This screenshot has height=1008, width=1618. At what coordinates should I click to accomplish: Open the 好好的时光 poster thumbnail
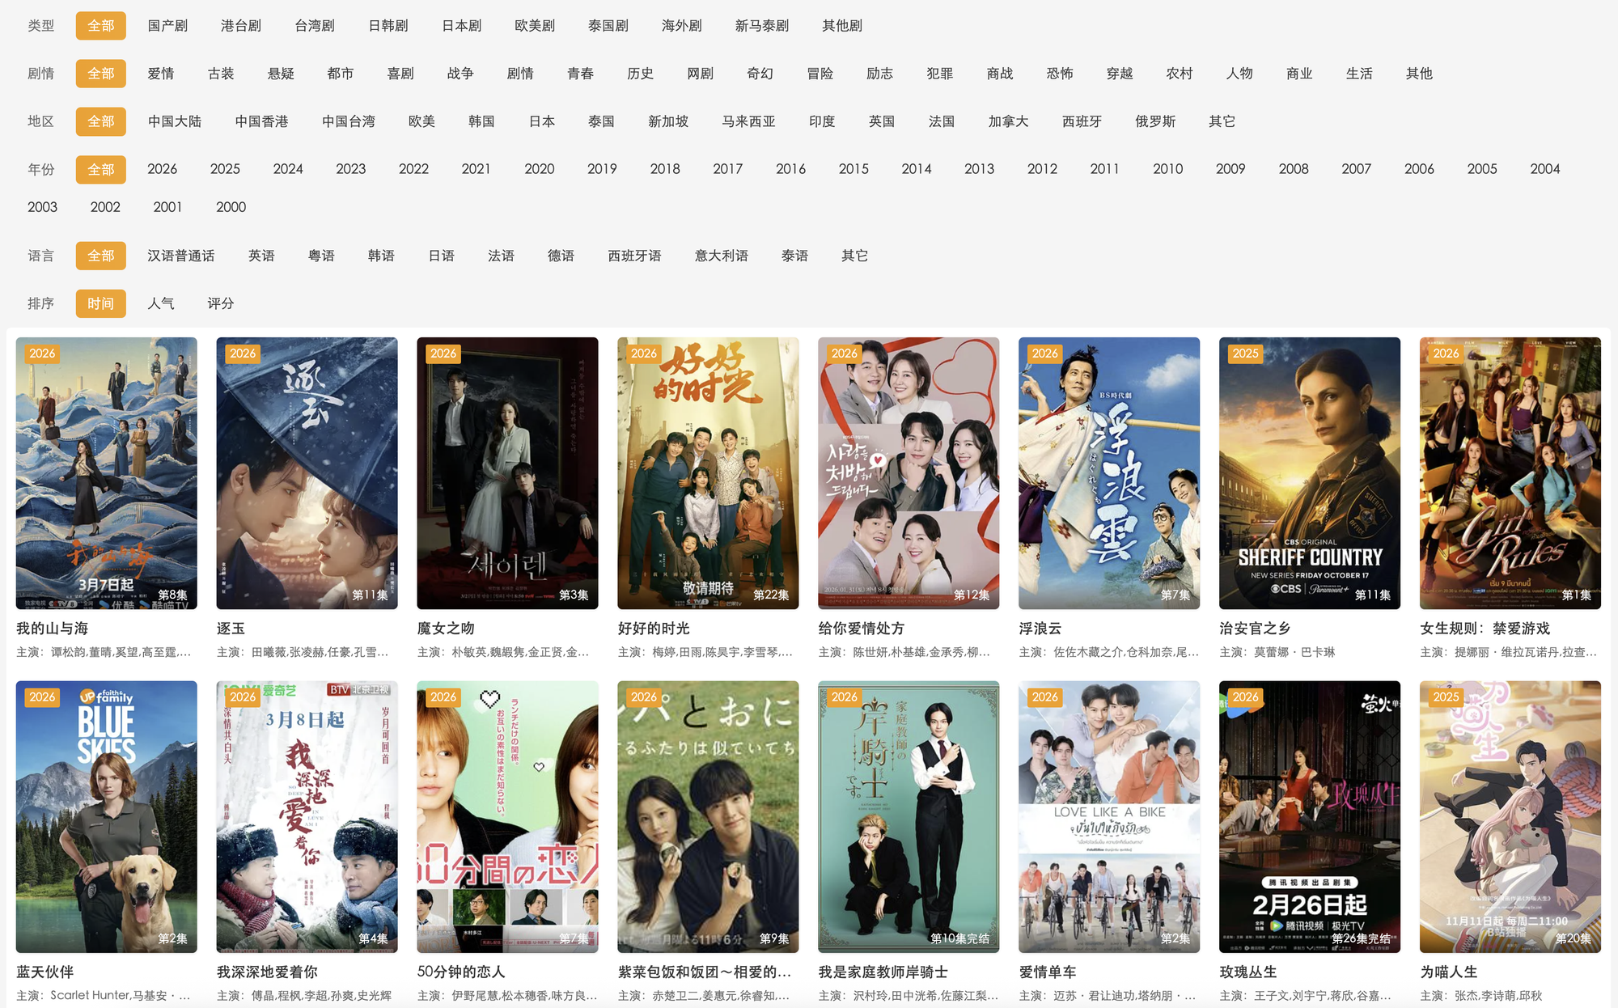[x=707, y=472]
